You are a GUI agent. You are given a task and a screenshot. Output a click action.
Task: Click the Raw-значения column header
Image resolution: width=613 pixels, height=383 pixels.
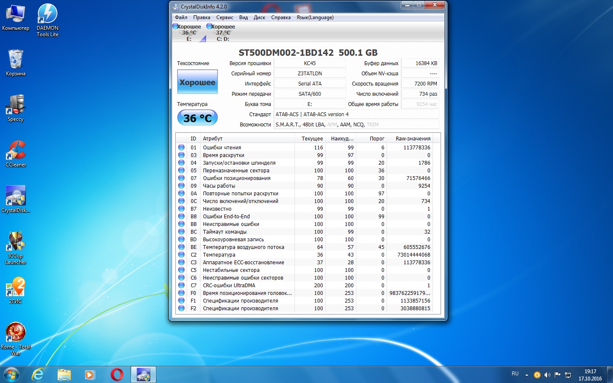click(412, 138)
